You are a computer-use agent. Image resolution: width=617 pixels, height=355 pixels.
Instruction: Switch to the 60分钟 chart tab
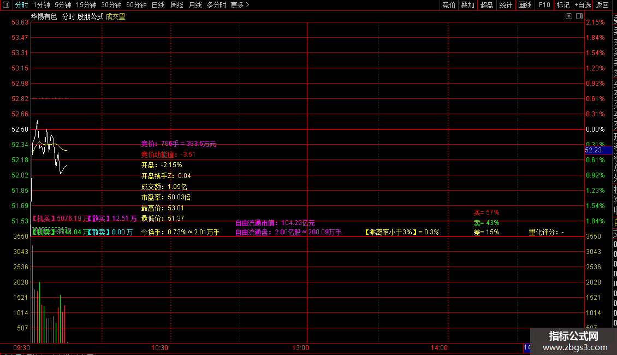pos(136,5)
